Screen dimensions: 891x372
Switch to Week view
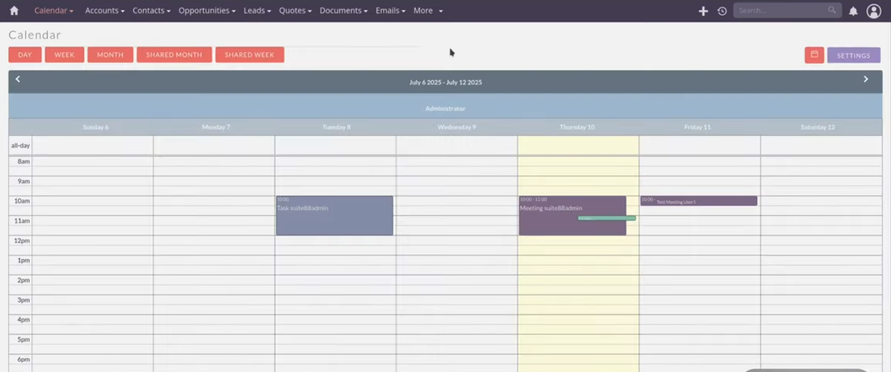point(65,55)
